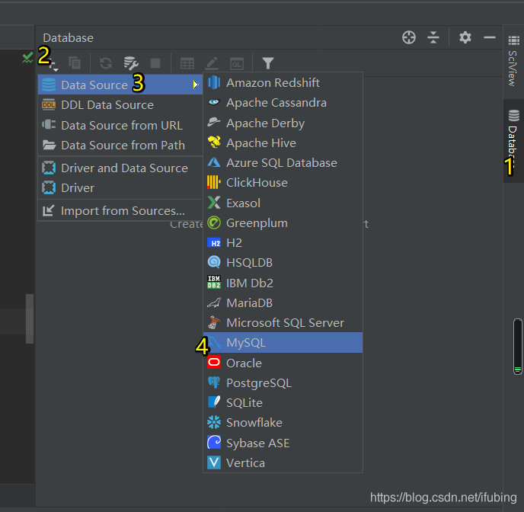Select IBM Db2 data source
The image size is (524, 512).
[283, 283]
